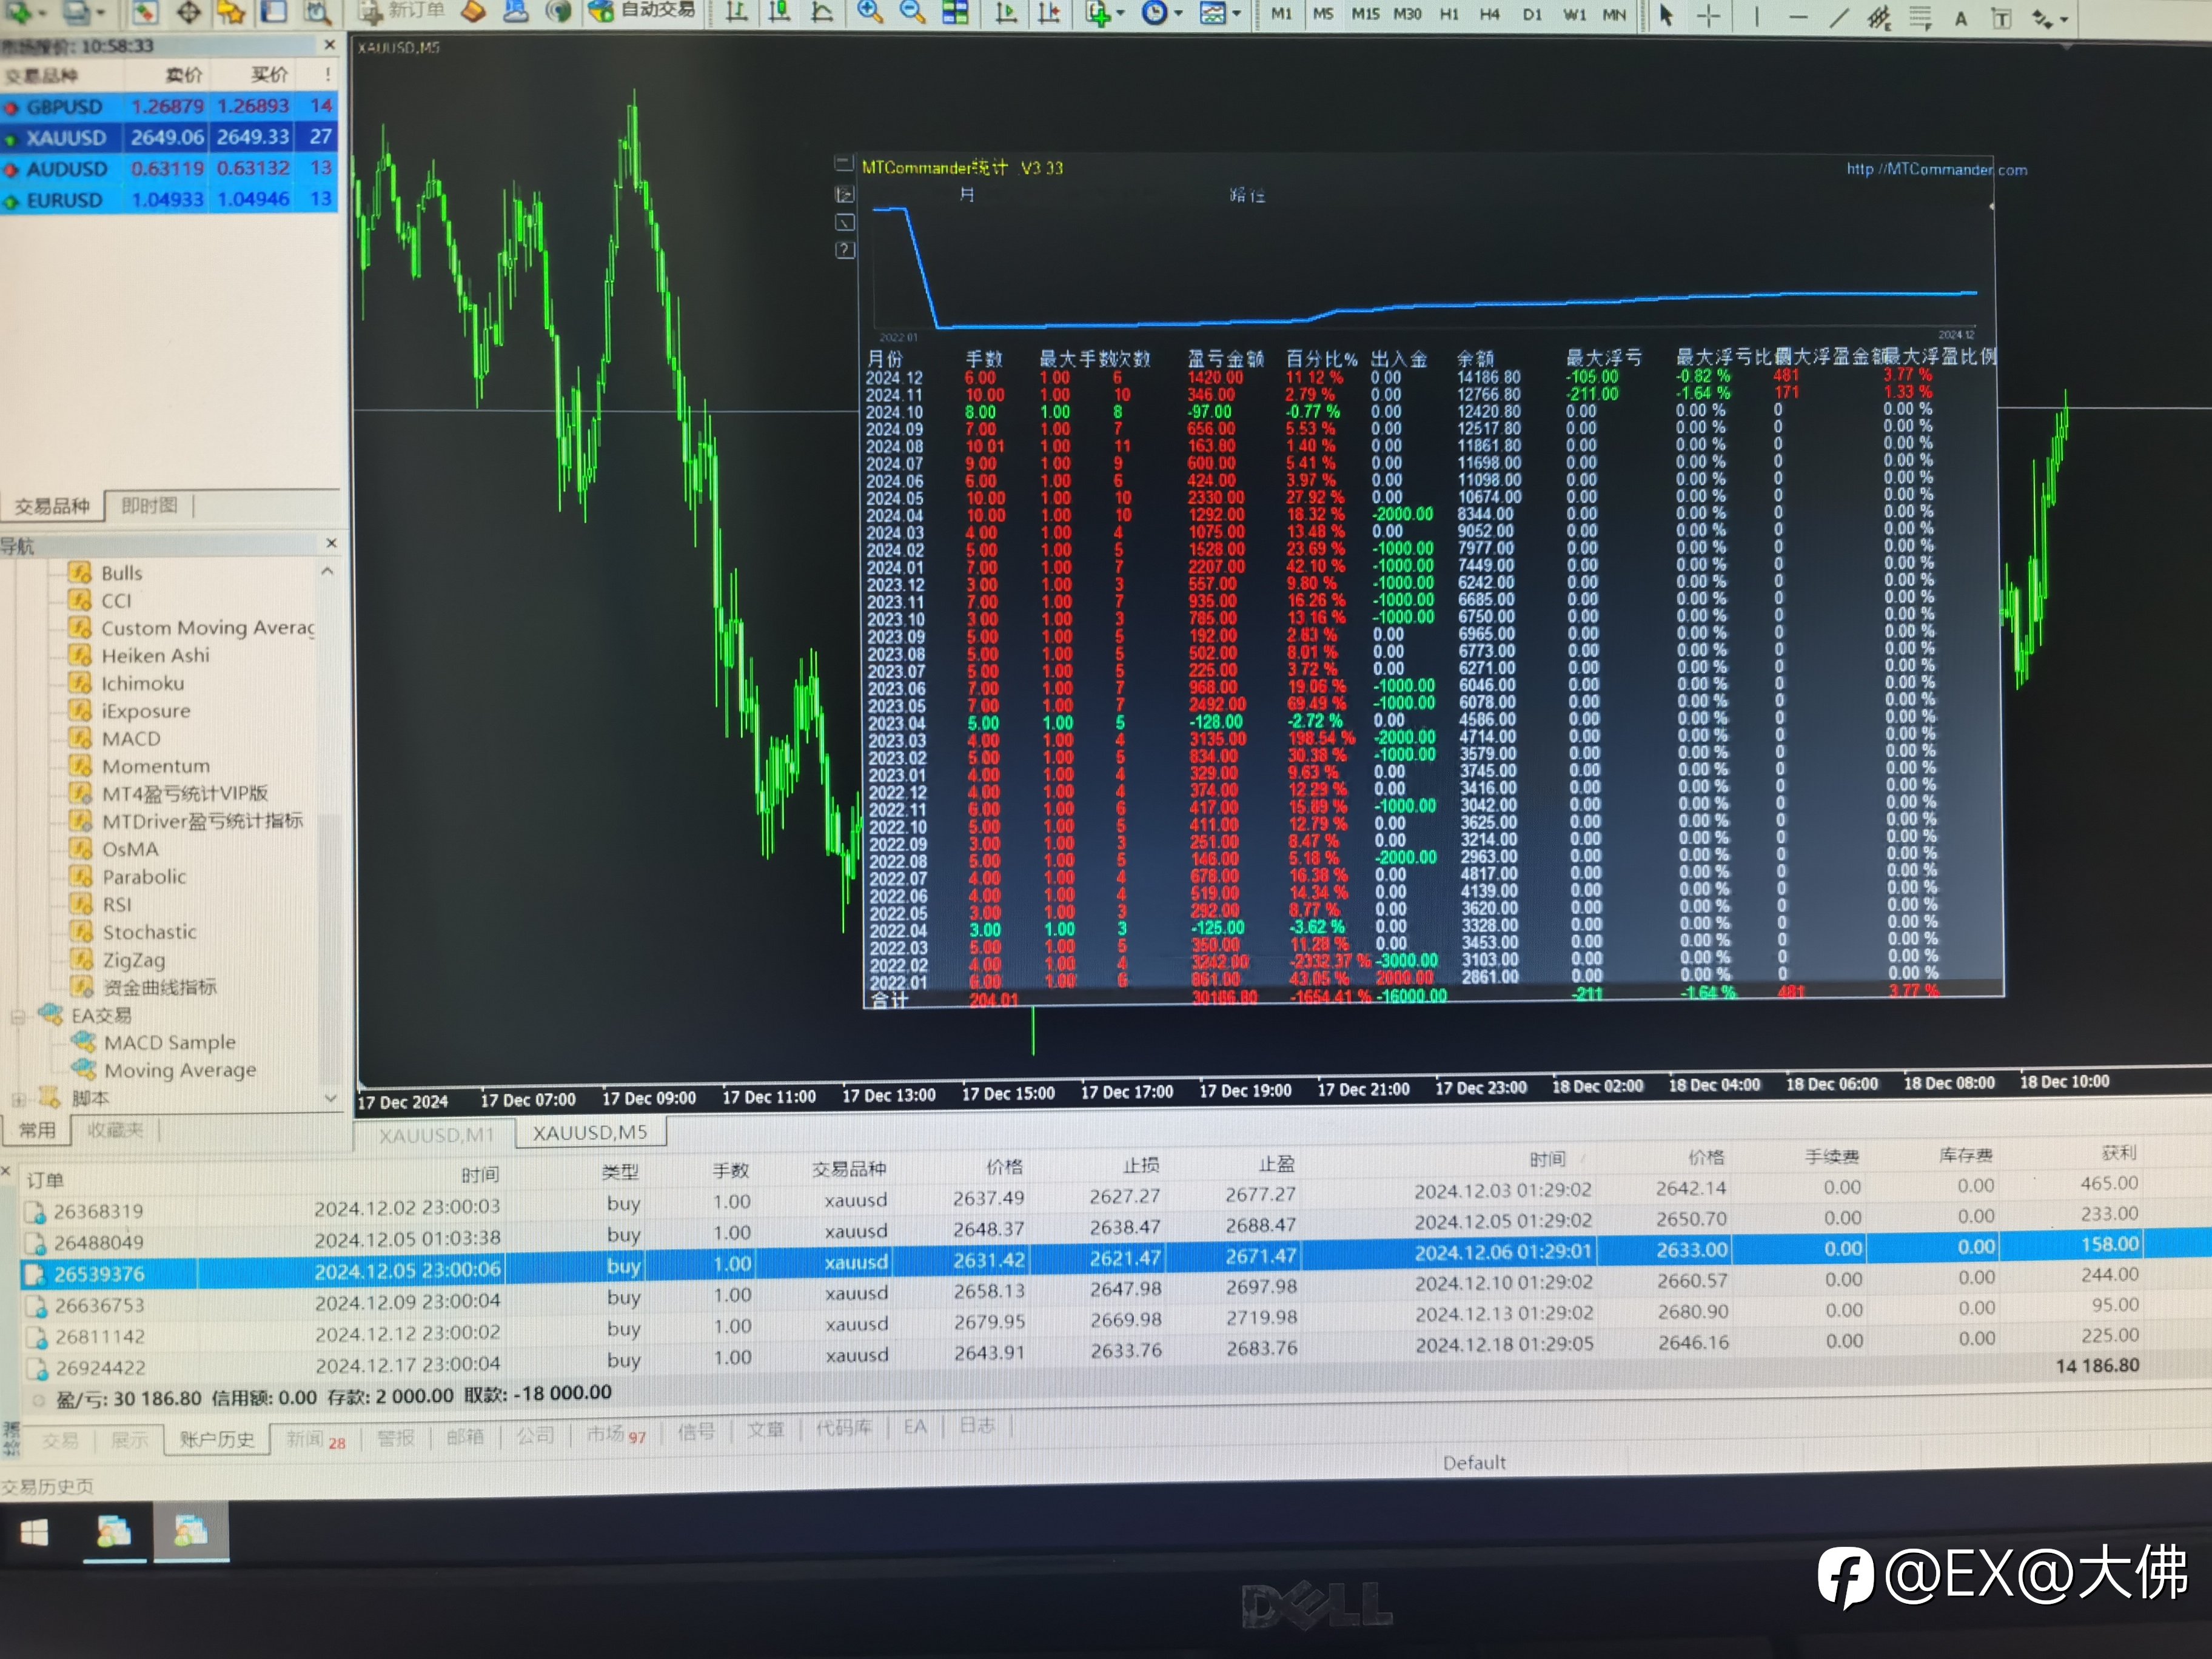Open the Data Window crosshair-target icon
The width and height of the screenshot is (2212, 1659).
tap(189, 12)
